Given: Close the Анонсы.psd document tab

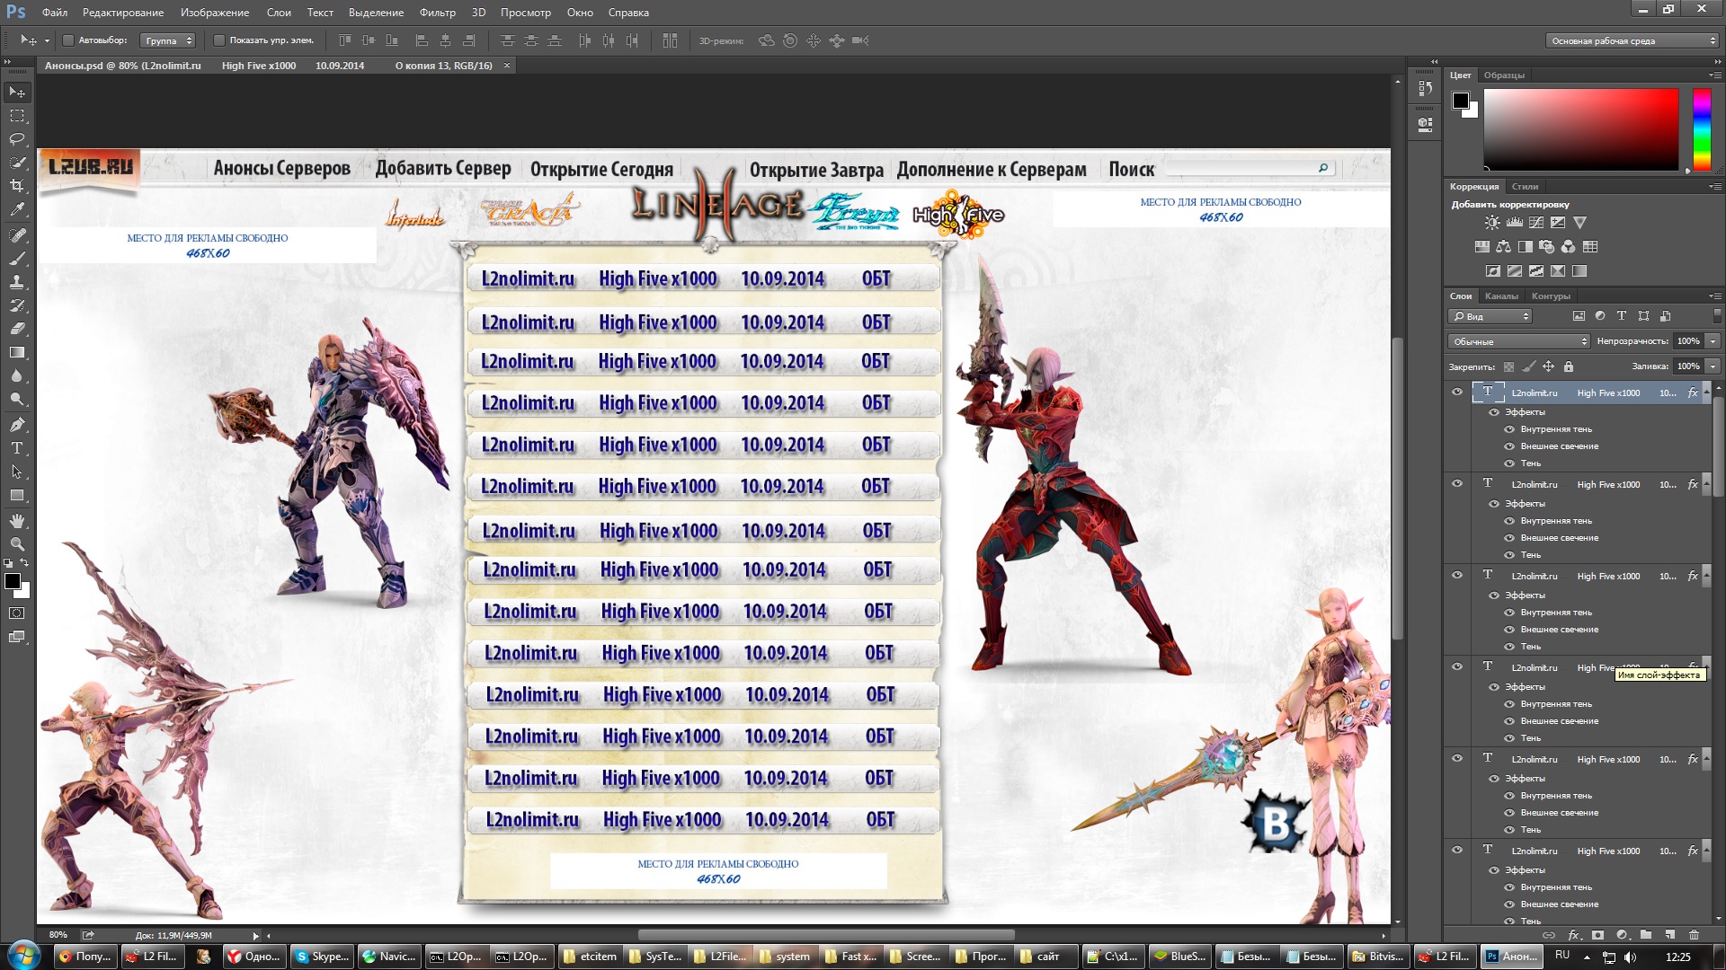Looking at the screenshot, I should [507, 66].
